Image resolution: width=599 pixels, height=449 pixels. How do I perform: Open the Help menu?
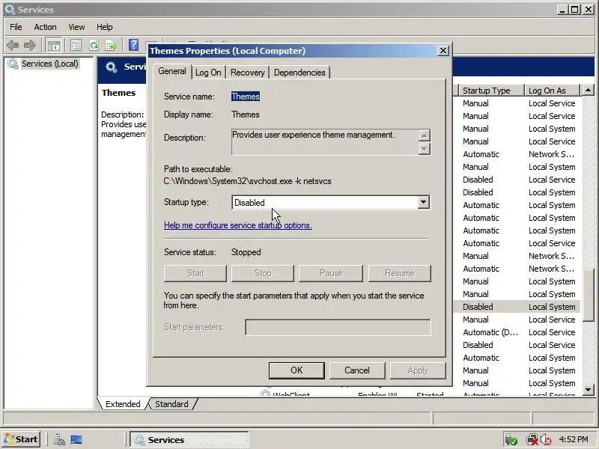click(x=104, y=27)
